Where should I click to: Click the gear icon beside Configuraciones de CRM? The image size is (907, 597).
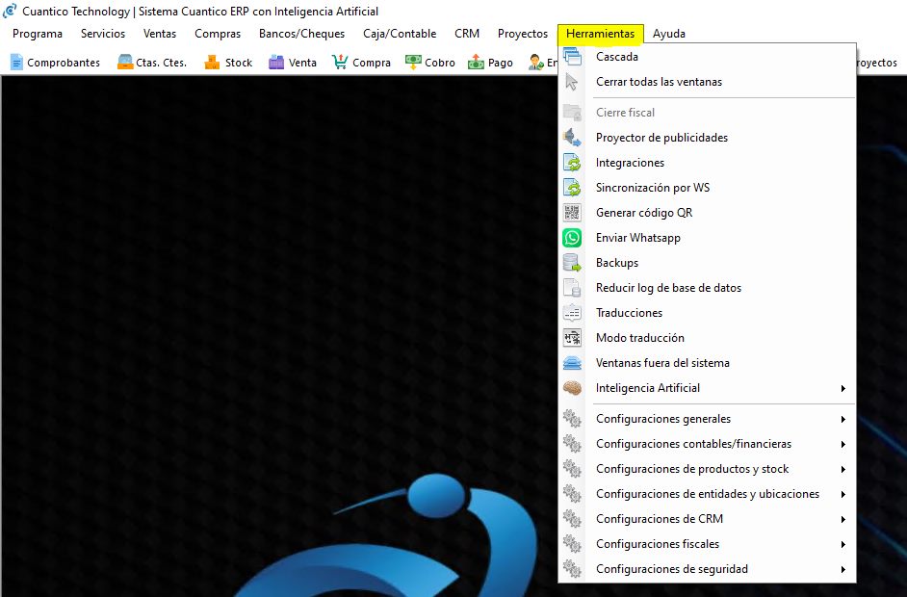click(572, 519)
